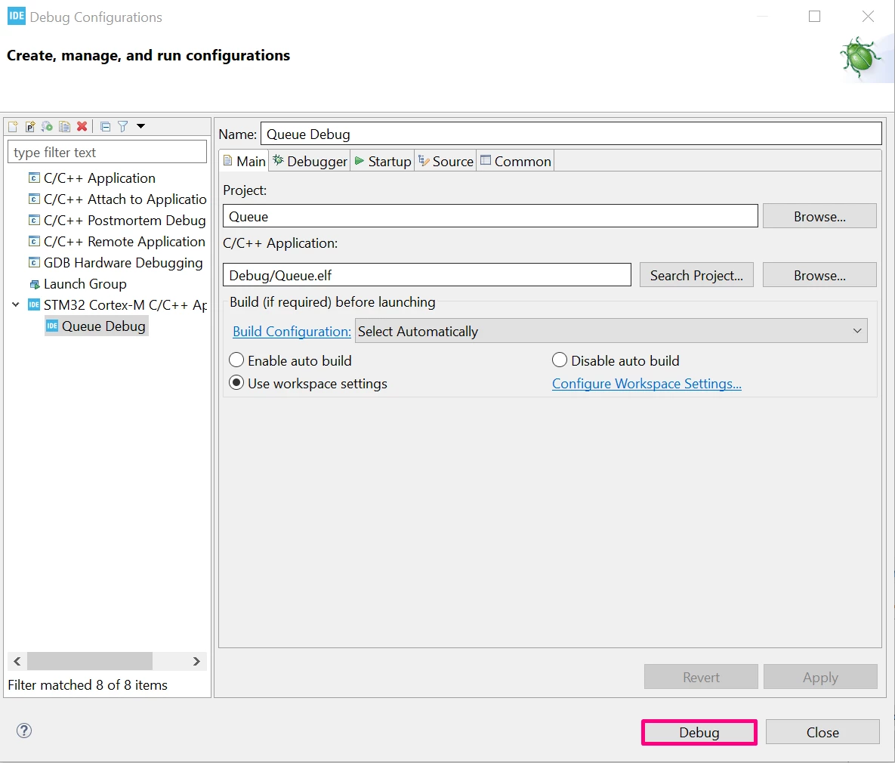Click the New prototype configuration icon
The image size is (895, 763).
30,126
